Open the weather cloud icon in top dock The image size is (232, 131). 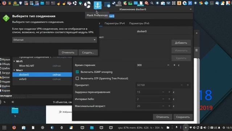coord(222,3)
